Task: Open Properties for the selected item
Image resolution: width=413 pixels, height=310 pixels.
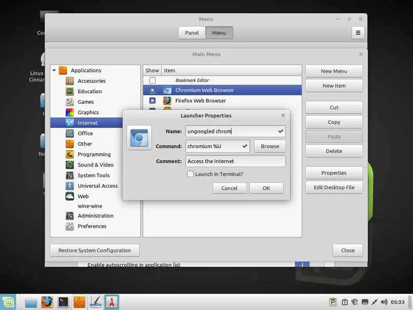Action: click(334, 173)
